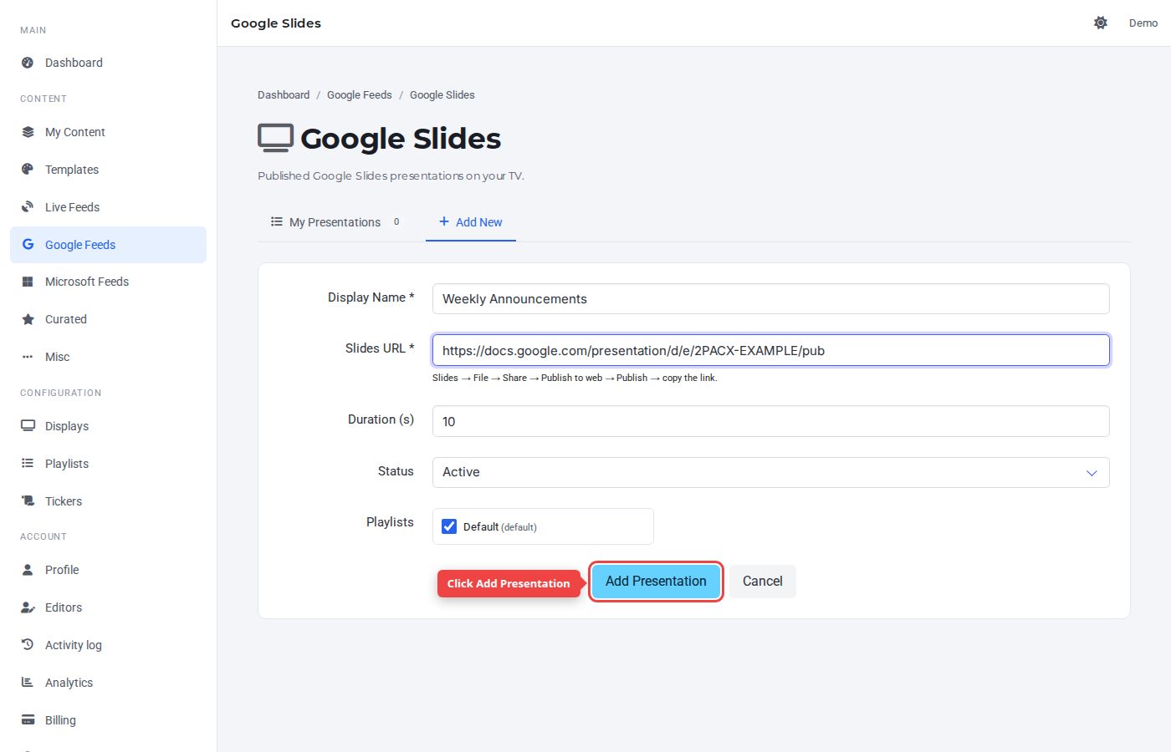Open Live Feeds menu item
Screen dimensions: 1171x752
[x=108, y=207]
